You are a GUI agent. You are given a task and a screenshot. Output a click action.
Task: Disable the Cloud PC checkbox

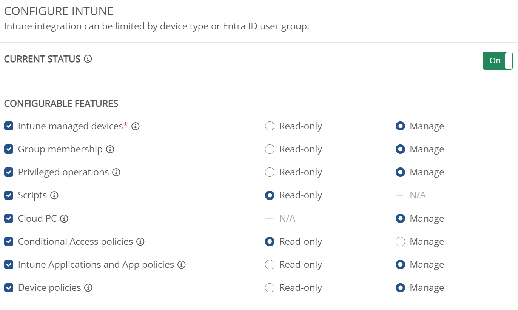point(9,219)
